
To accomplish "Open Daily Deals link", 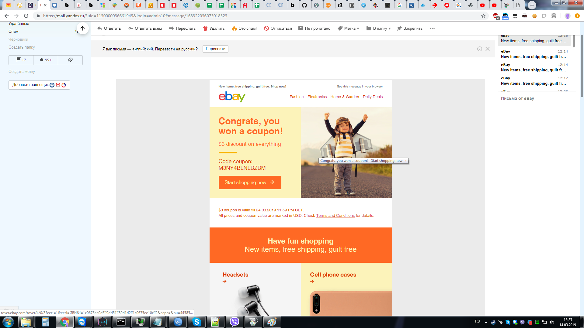I will pyautogui.click(x=373, y=97).
